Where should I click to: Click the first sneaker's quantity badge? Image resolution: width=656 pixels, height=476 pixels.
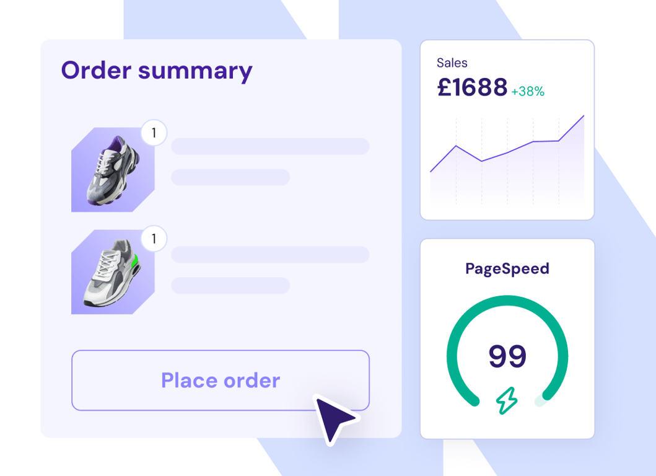(154, 133)
